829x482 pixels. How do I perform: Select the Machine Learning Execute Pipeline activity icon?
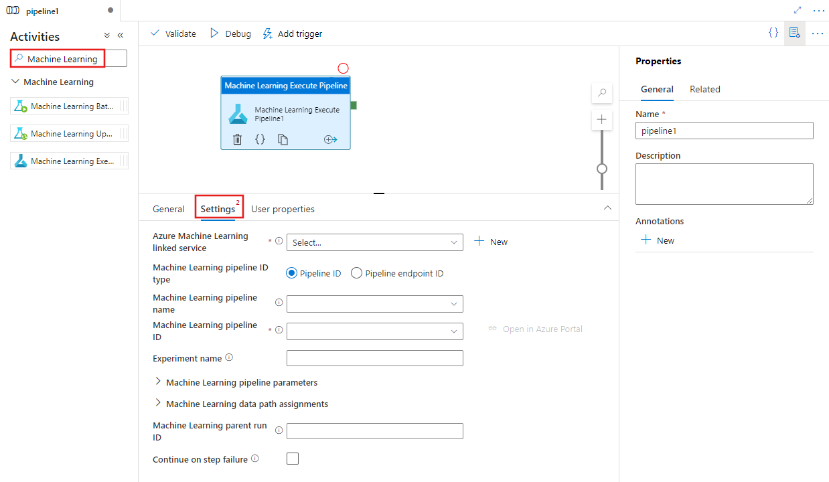(x=238, y=114)
